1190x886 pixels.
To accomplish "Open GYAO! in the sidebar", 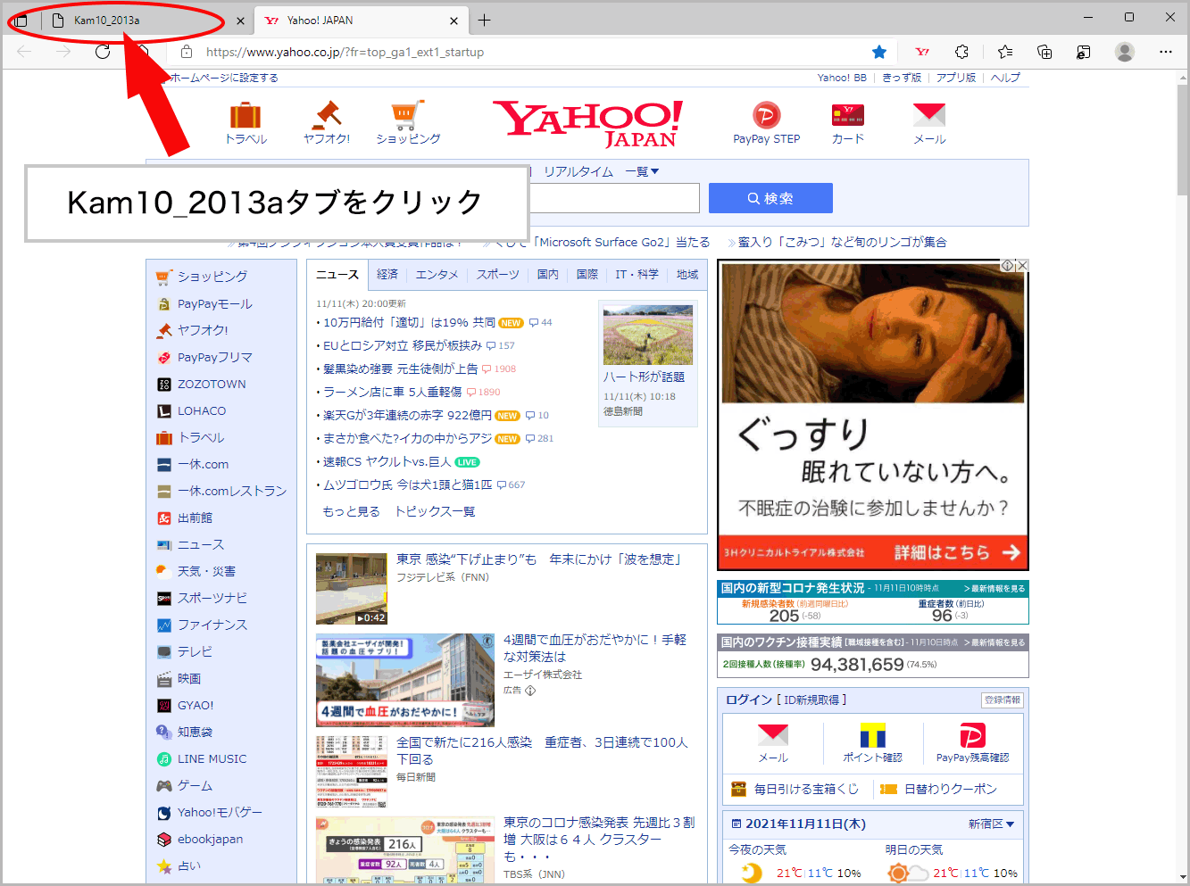I will (x=196, y=706).
